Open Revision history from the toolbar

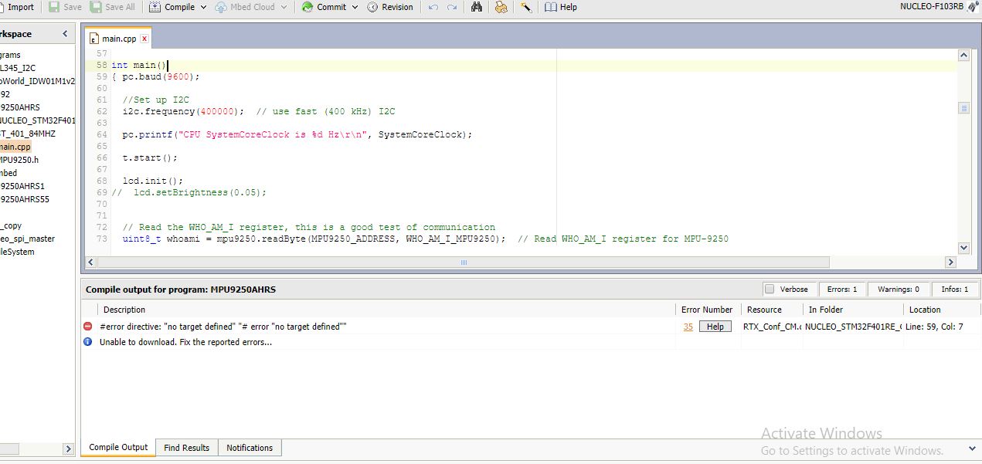point(390,7)
